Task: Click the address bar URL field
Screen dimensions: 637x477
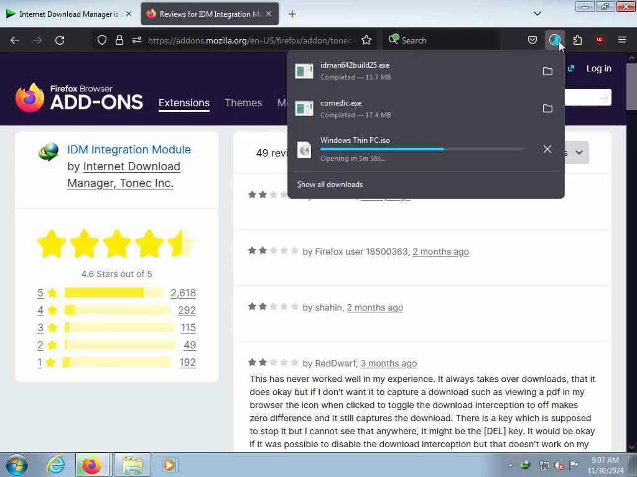Action: [x=250, y=40]
